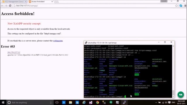Viewport: 187px width, 105px height.
Task: Open File Explorer from the taskbar
Action: tap(70, 102)
